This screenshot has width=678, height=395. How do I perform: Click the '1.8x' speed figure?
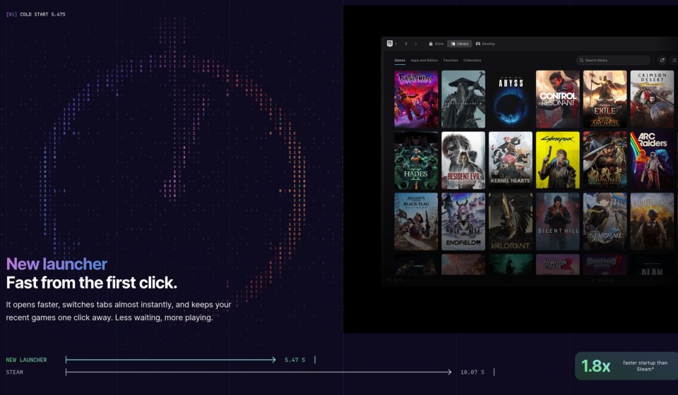click(x=596, y=366)
